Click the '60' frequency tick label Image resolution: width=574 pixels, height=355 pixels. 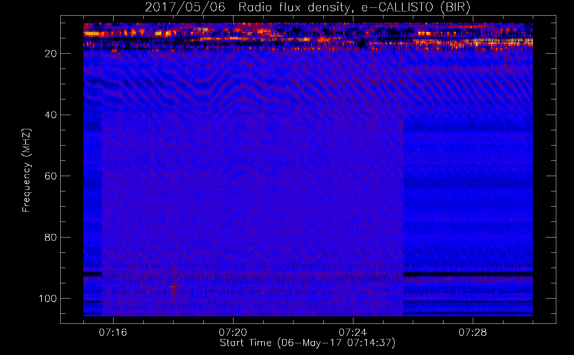point(51,176)
